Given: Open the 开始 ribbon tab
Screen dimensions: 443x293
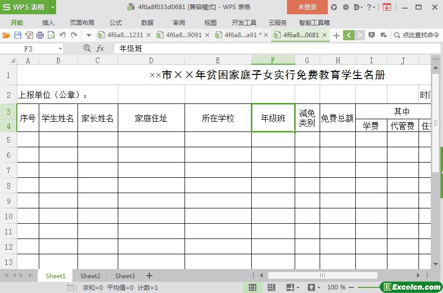Looking at the screenshot, I should (17, 22).
